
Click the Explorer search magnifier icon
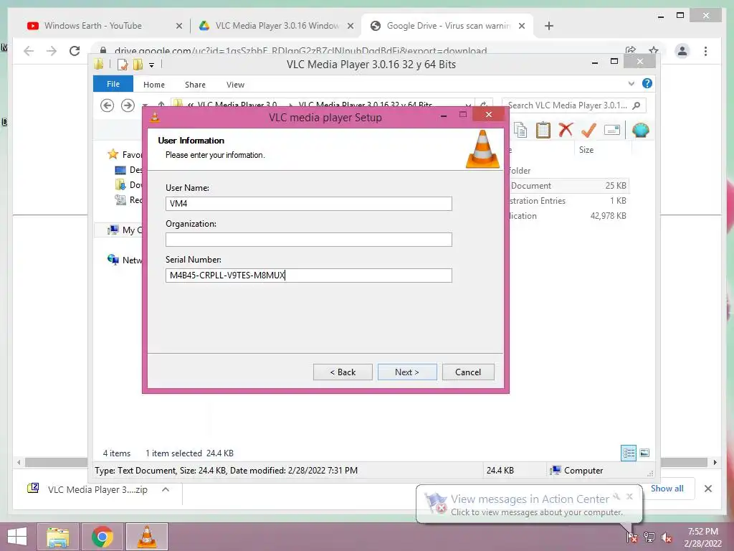pos(637,105)
